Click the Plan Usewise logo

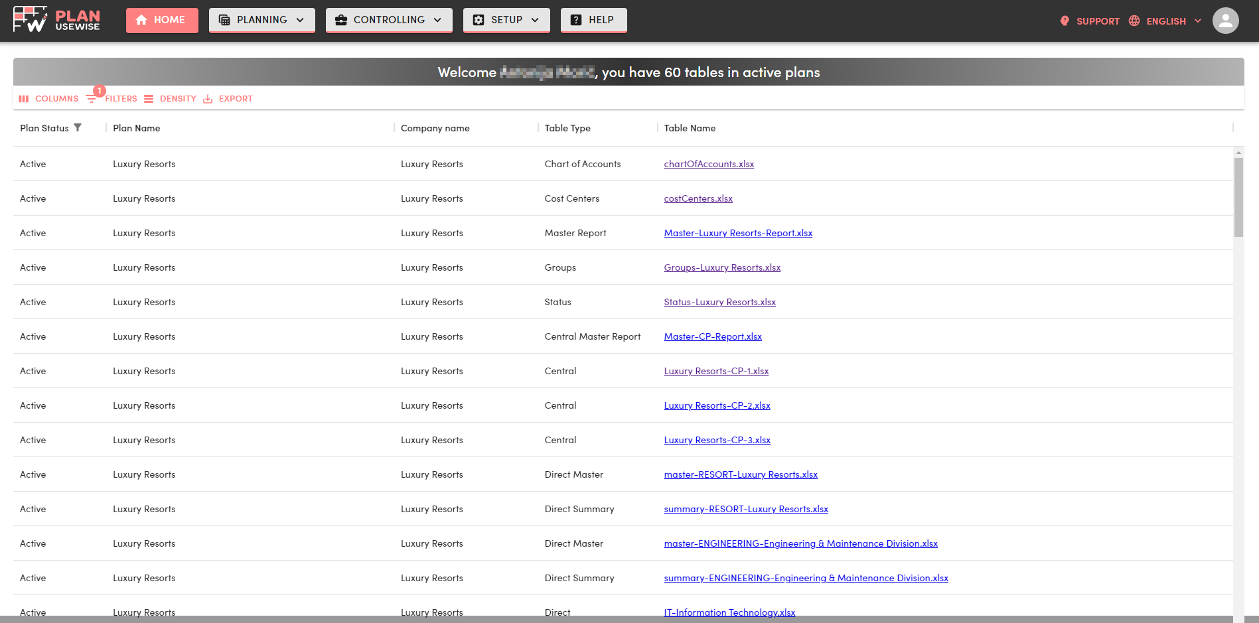click(x=56, y=20)
